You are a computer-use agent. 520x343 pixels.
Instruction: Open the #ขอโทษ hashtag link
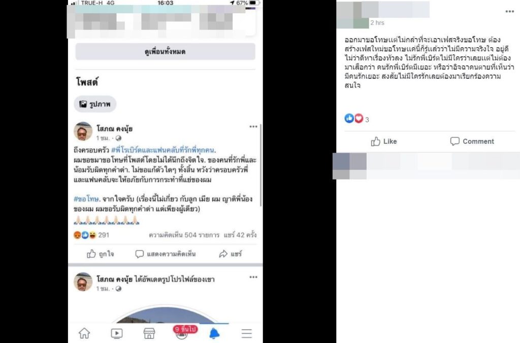86,199
